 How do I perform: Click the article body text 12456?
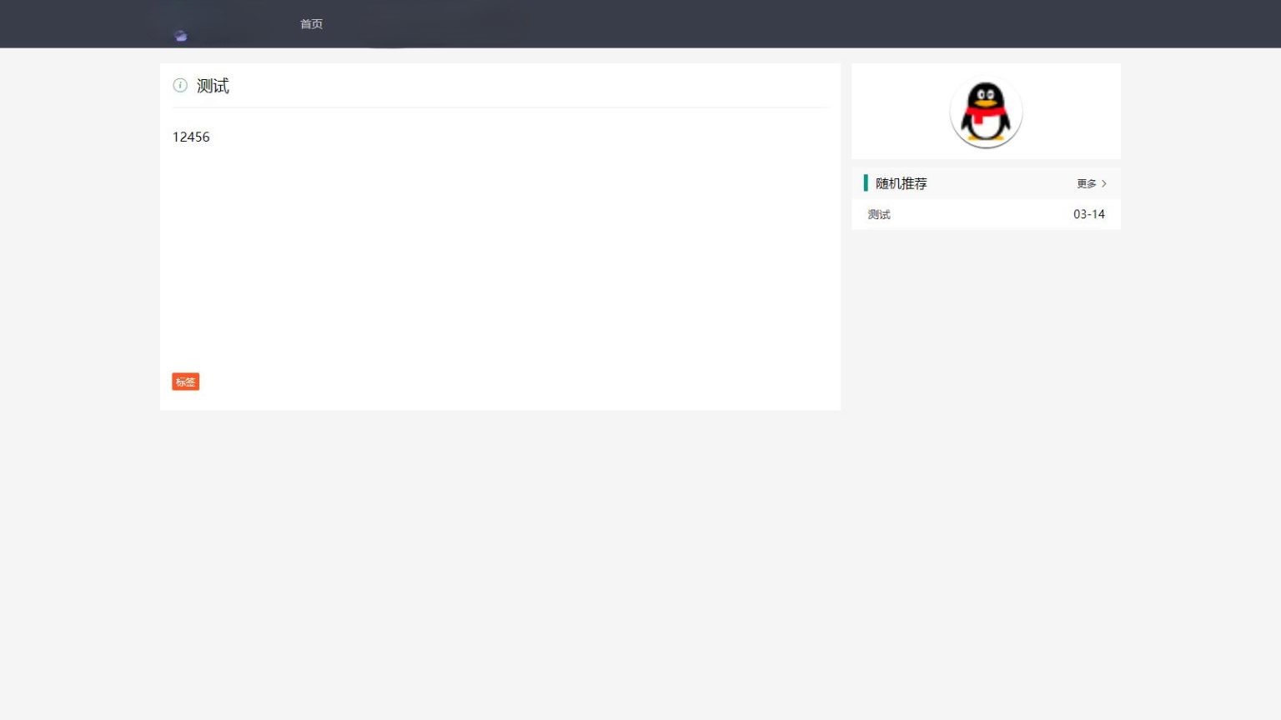(191, 137)
